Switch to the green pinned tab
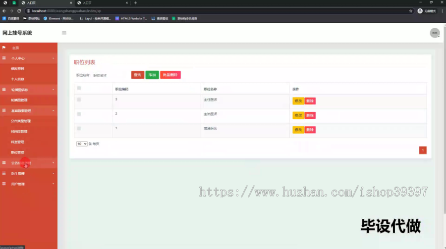The image size is (446, 249). (x=14, y=3)
